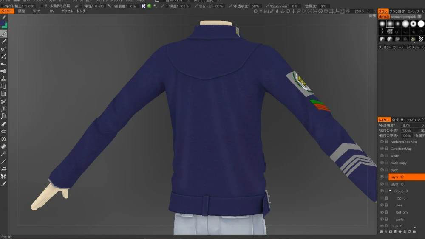Select the first soft round brush alpha
This screenshot has height=239, width=425.
coord(382,24)
